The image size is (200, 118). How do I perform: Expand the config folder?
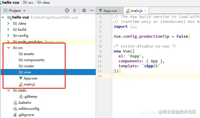8,35
